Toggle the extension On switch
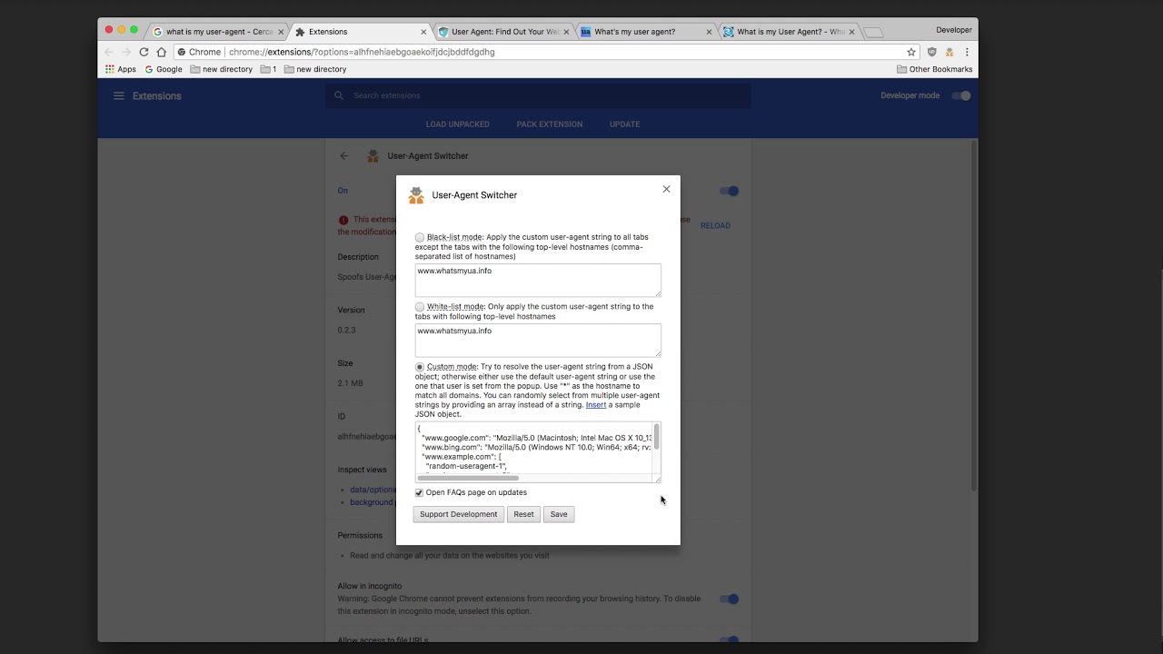This screenshot has height=654, width=1163. pyautogui.click(x=729, y=191)
